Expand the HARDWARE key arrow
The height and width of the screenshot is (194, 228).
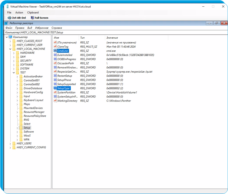[14, 53]
